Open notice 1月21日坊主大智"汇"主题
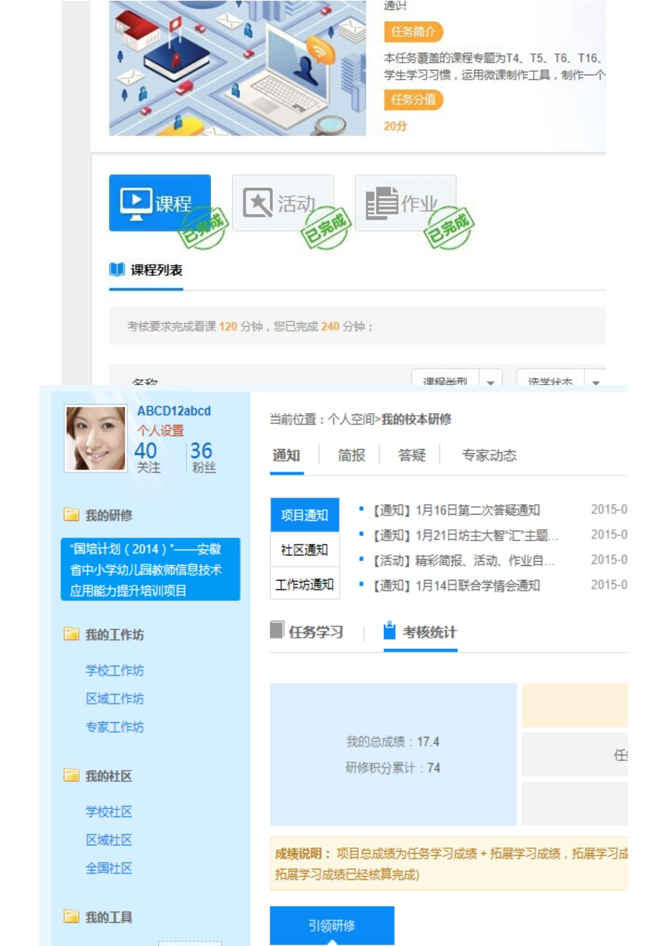The width and height of the screenshot is (668, 946). click(x=465, y=535)
